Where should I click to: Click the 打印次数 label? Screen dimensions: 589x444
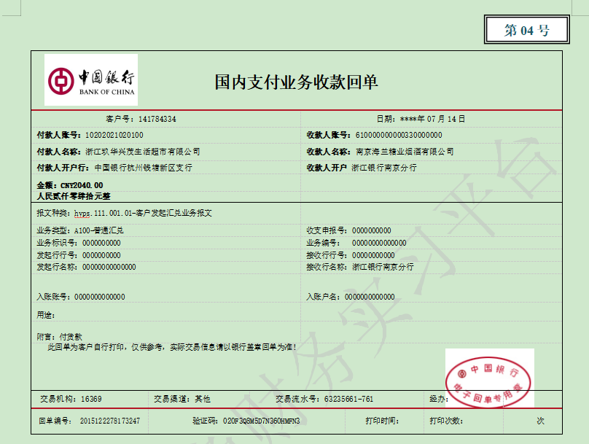[x=446, y=421]
